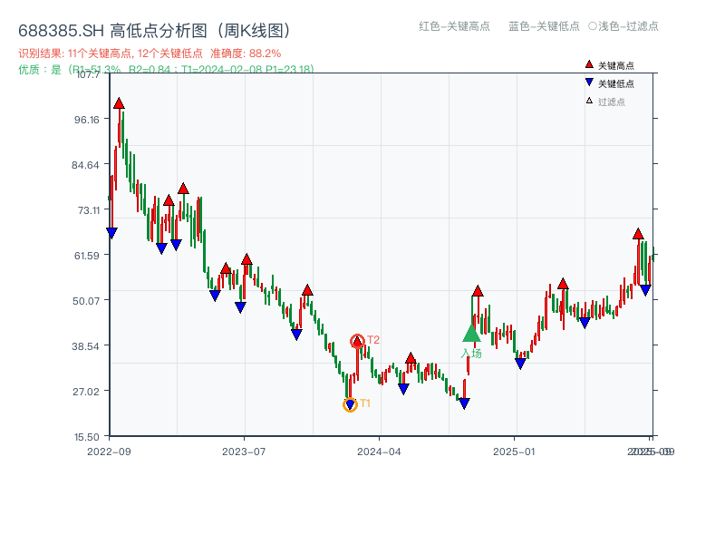The image size is (725, 544).
Task: Click the green 入场 entry triangle marker
Action: 470,335
